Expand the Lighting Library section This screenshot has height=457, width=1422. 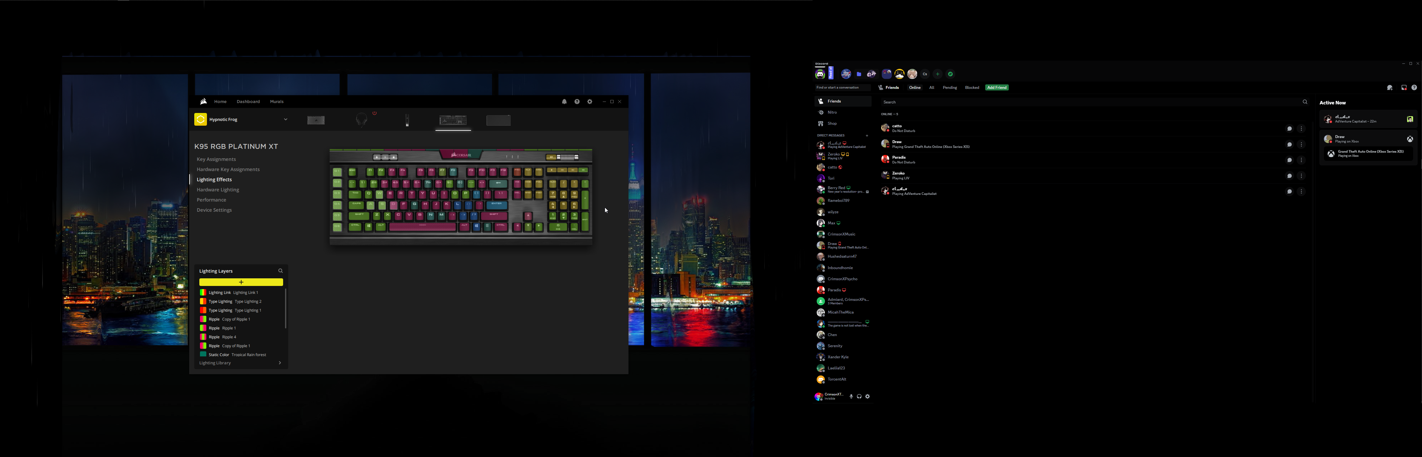point(280,363)
